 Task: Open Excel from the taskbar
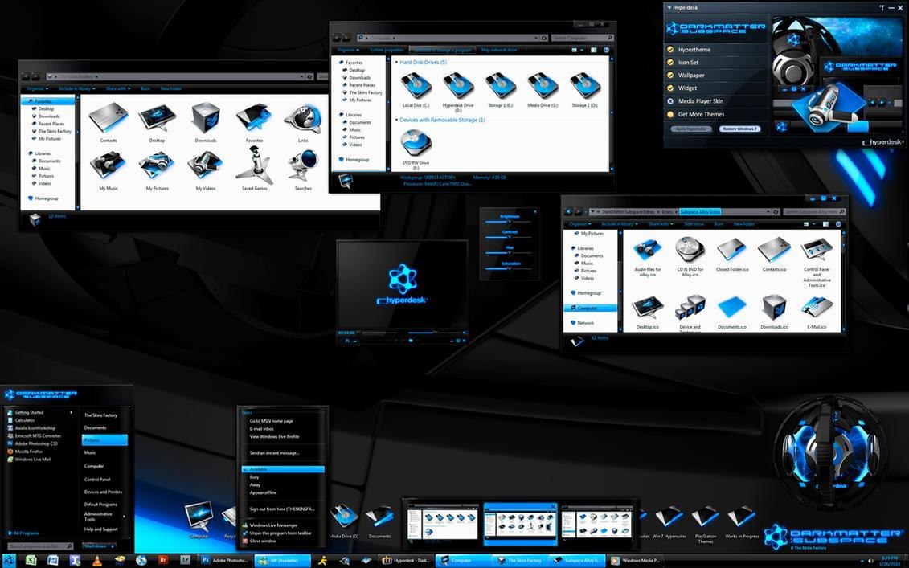point(31,561)
